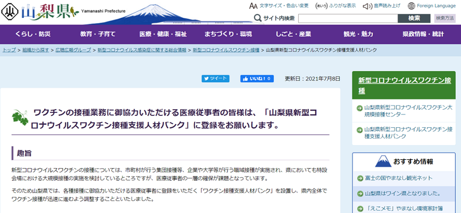The width and height of the screenshot is (461, 213).
Task: Click arrow icon beside 大規模接種センター link
Action: pyautogui.click(x=359, y=108)
